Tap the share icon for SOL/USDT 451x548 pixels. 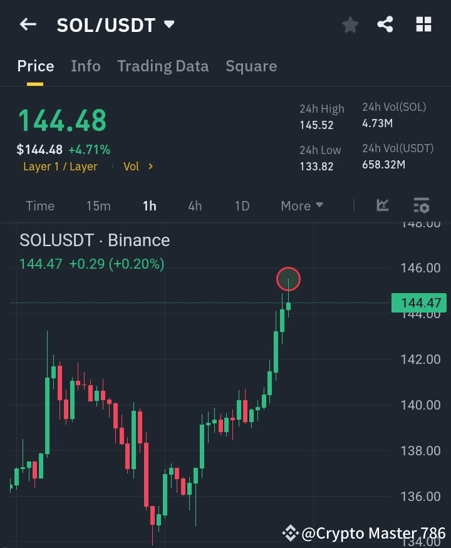(386, 24)
